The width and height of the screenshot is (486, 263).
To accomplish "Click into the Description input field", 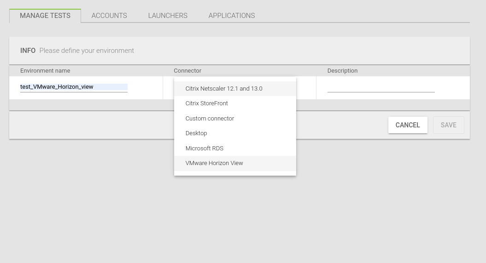I will (381, 87).
